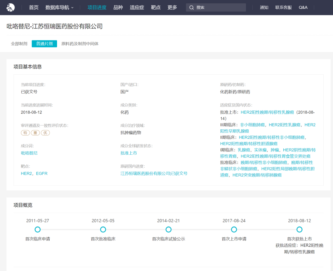Click the 批准上市 global status link
The width and height of the screenshot is (333, 271).
[x=129, y=153]
